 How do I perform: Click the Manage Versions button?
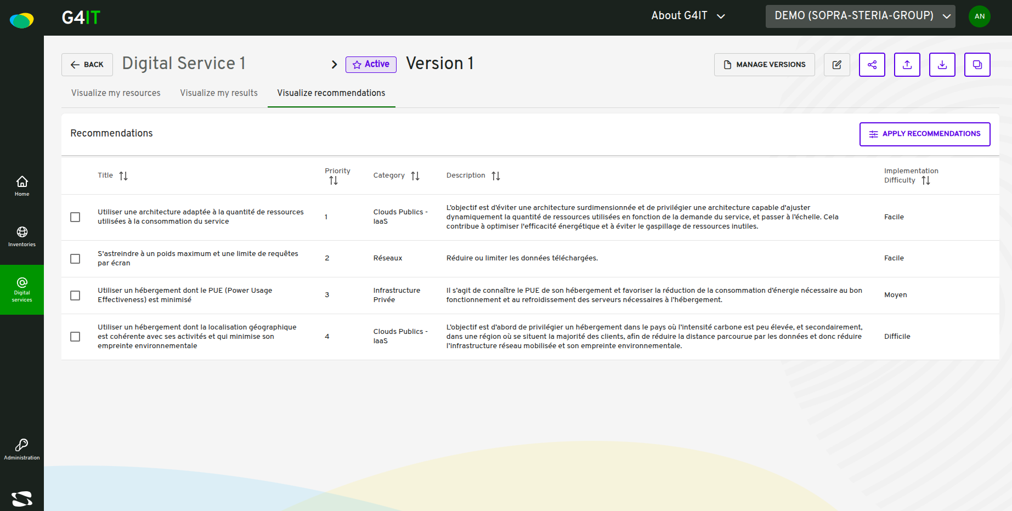pyautogui.click(x=765, y=65)
